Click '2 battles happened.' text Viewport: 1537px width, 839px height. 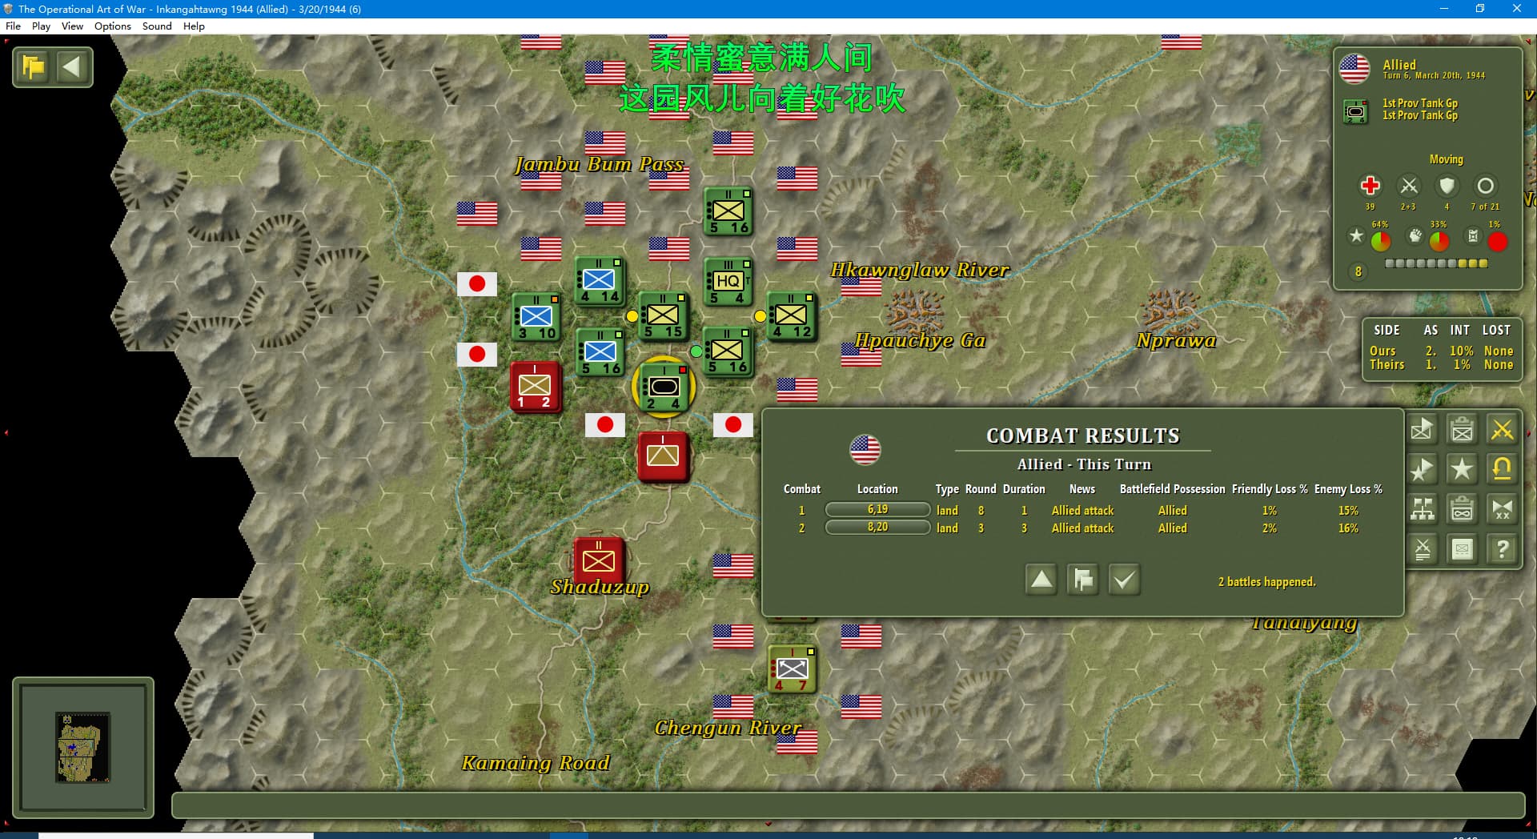(x=1266, y=582)
